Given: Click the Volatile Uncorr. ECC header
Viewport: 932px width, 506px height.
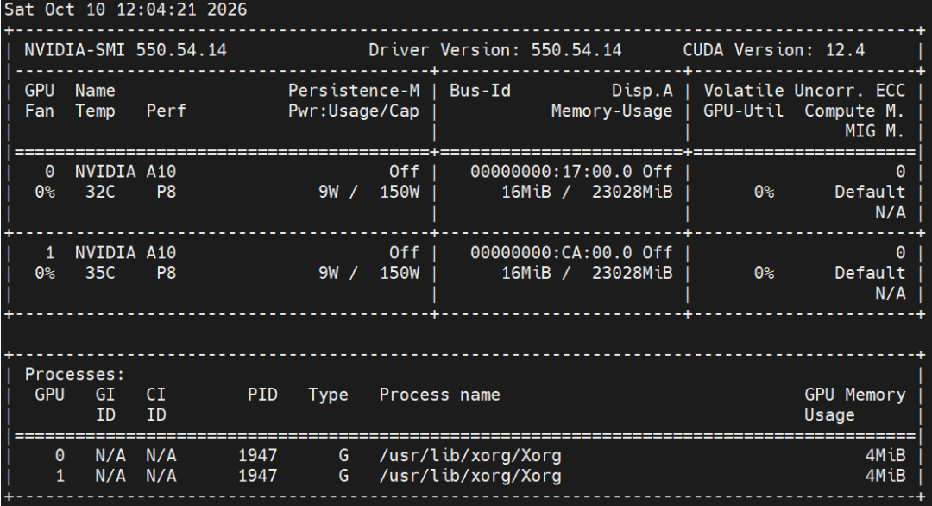Looking at the screenshot, I should (x=804, y=91).
